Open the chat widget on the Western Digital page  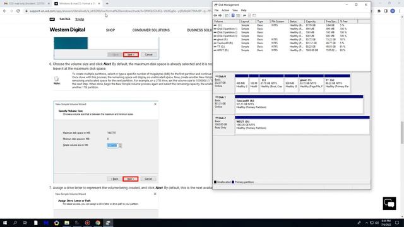pos(389,203)
